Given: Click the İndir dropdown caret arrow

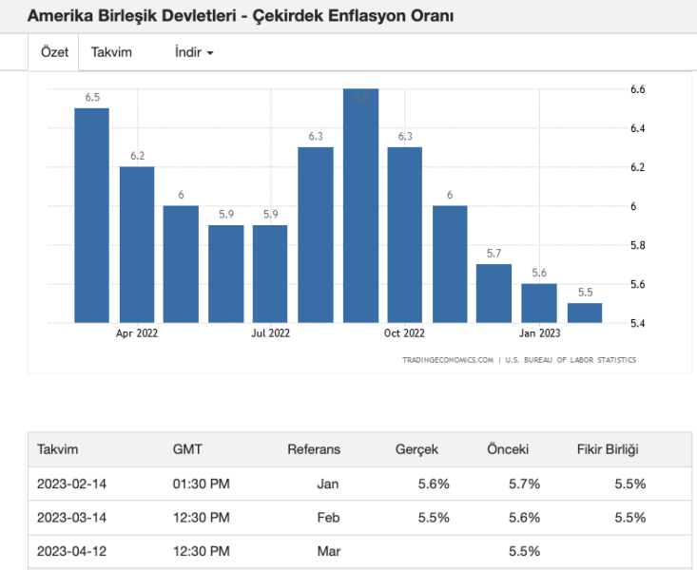Looking at the screenshot, I should coord(210,53).
